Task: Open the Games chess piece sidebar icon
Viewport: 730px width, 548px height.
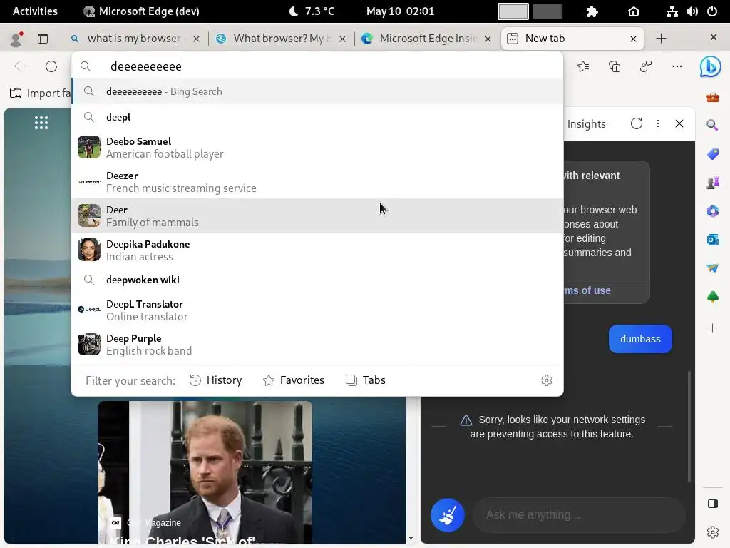Action: click(712, 182)
